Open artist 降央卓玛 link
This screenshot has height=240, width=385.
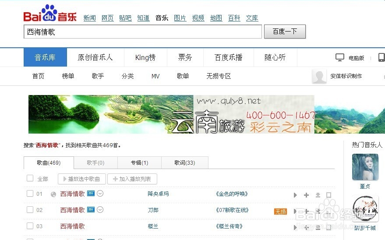point(158,194)
